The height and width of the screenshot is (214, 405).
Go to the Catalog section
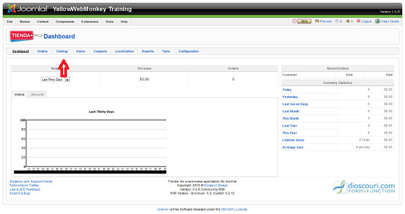(62, 51)
